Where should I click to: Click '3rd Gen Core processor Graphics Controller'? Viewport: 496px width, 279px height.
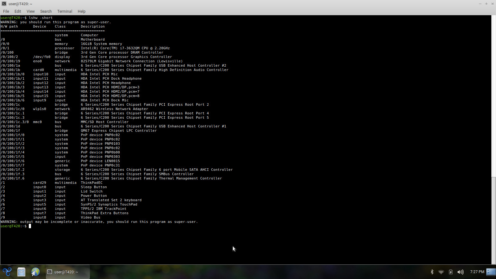point(126,57)
